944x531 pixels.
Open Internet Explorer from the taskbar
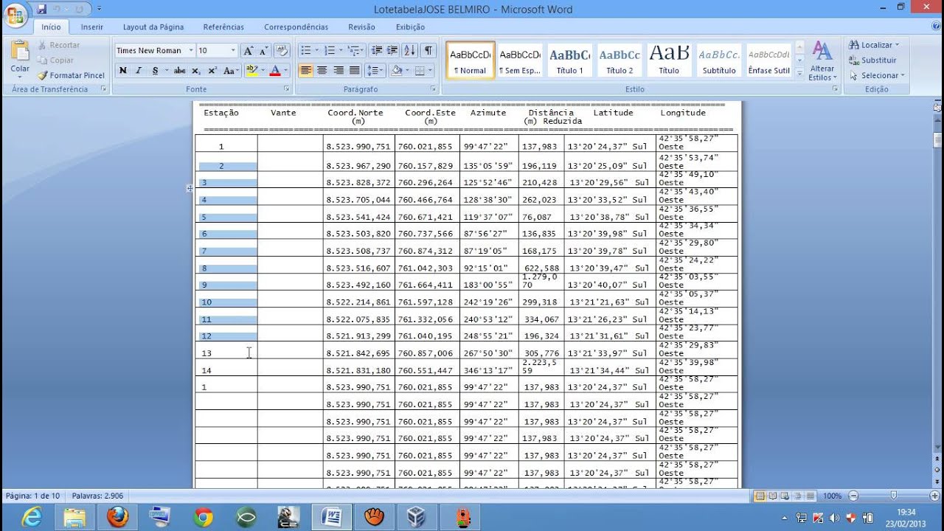tap(32, 517)
